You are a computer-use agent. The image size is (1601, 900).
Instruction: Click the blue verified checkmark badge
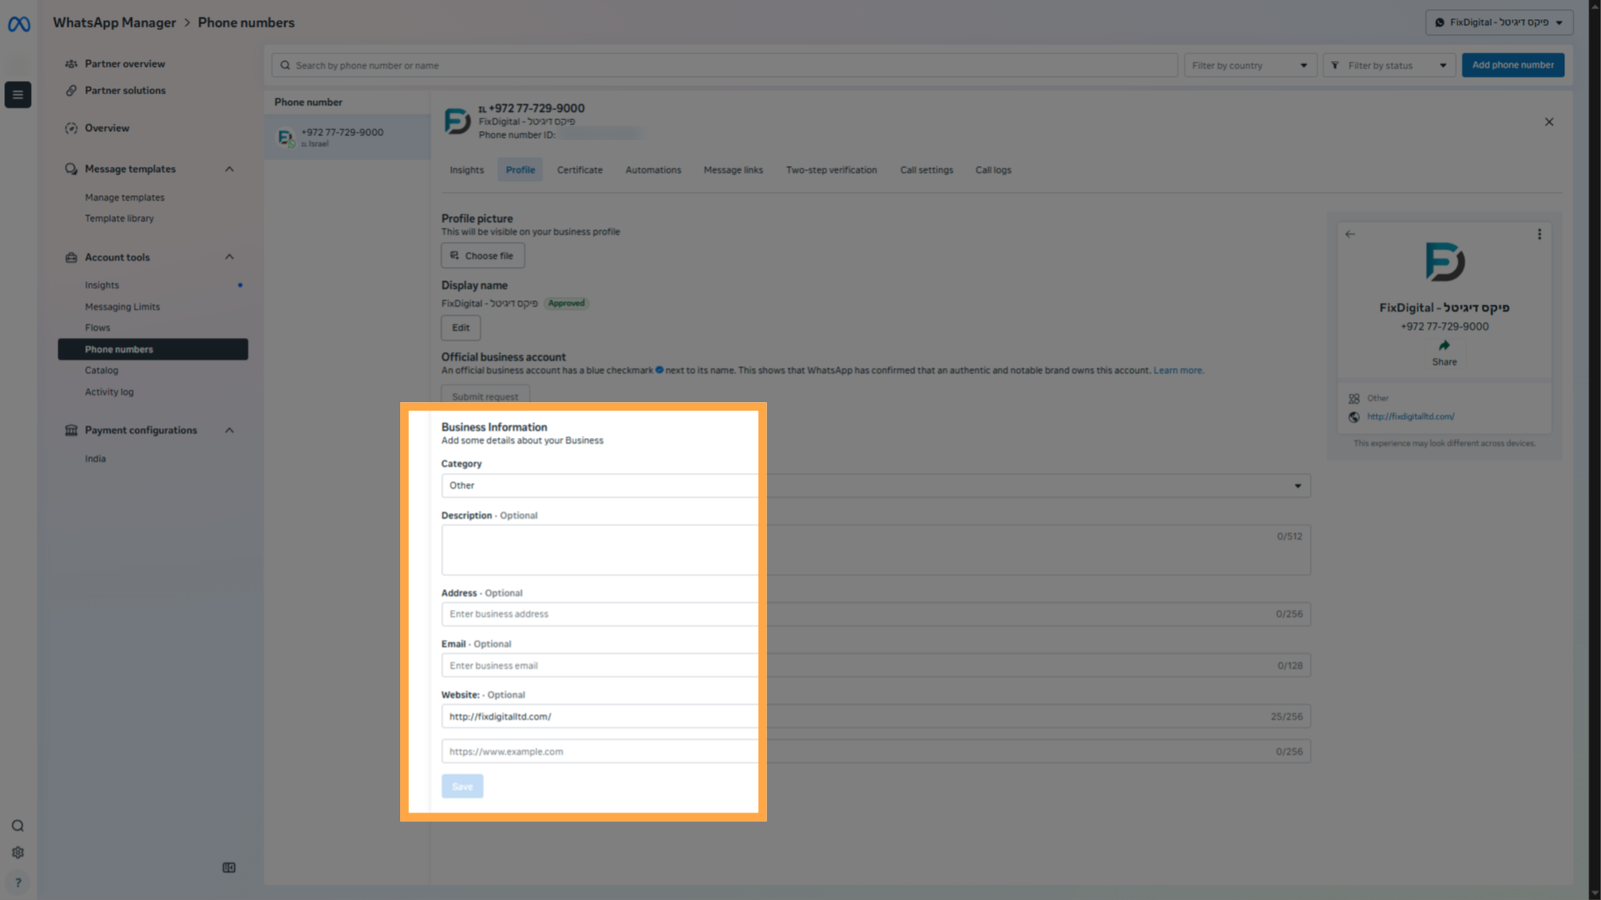pyautogui.click(x=660, y=370)
